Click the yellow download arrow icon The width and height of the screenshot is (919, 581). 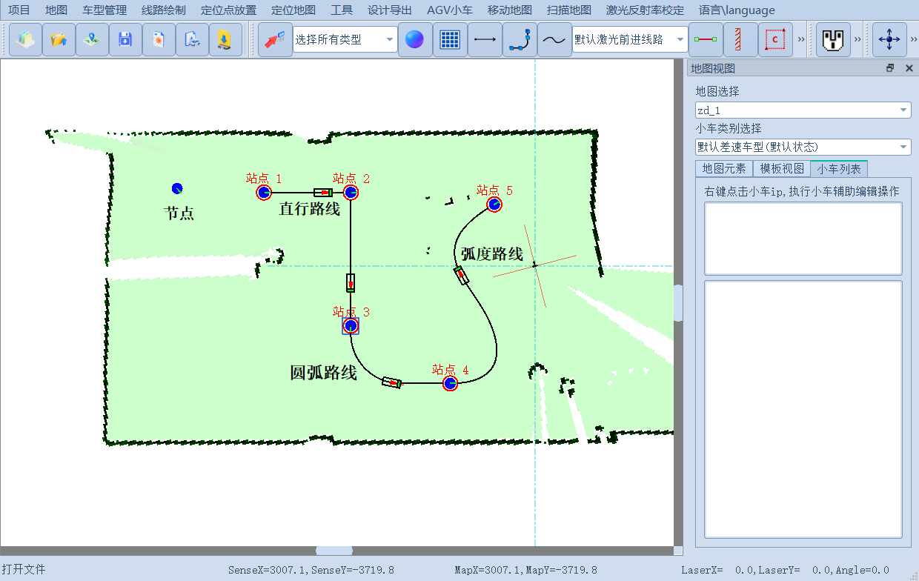pos(225,40)
